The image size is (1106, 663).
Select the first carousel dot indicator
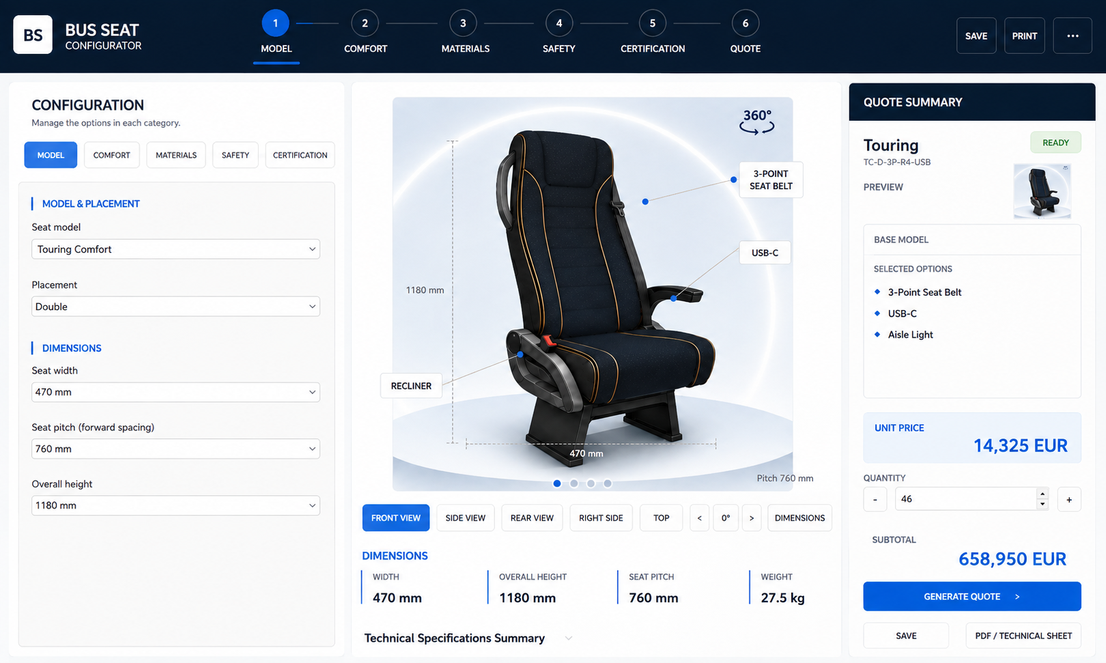(557, 483)
